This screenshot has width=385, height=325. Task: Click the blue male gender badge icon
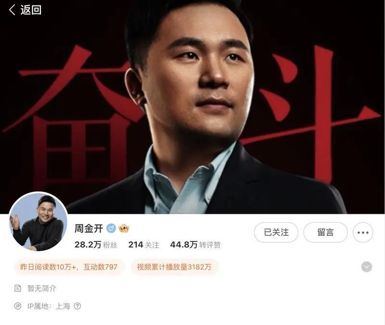111,228
